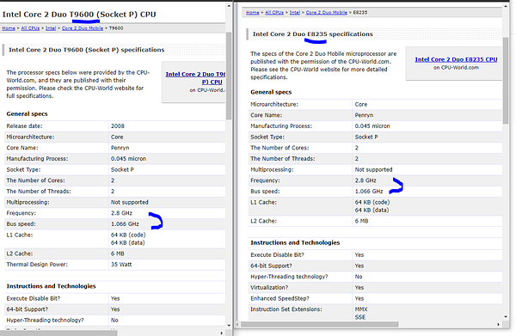Click 'Virtualization?' label in E8235 window
Screen dimensions: 516x336
[269, 287]
